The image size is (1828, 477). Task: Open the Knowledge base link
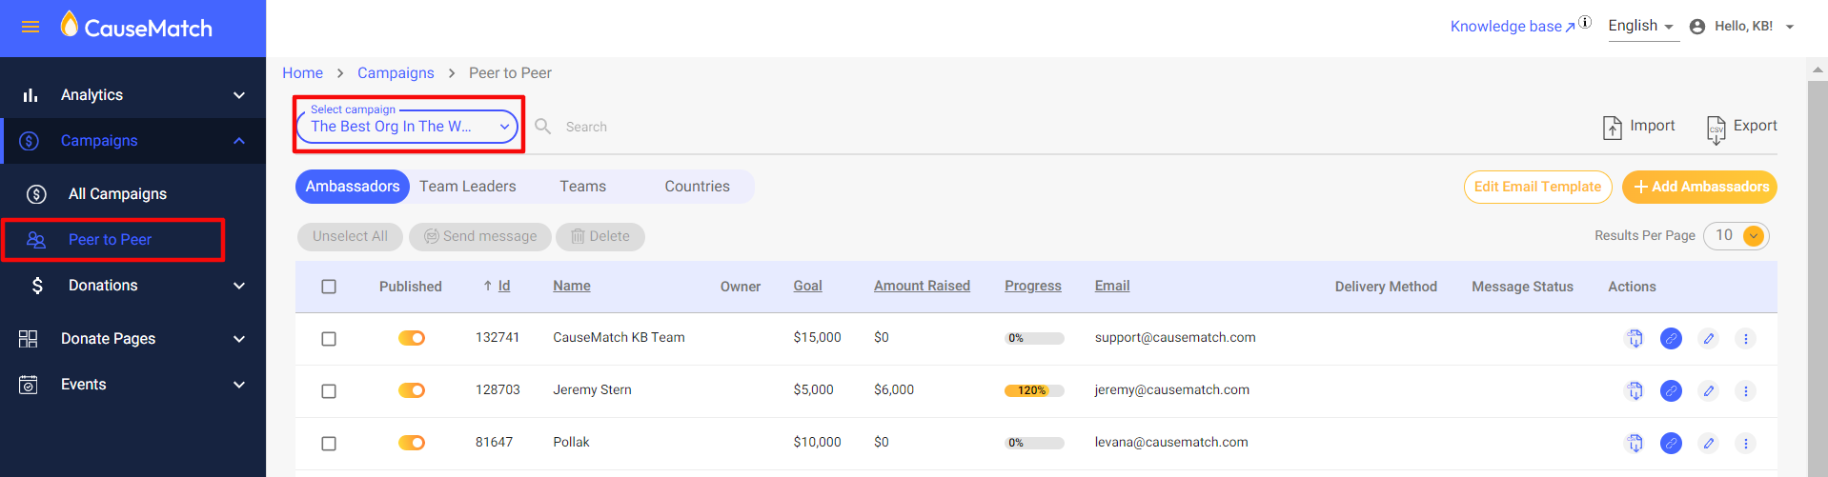pyautogui.click(x=1511, y=27)
